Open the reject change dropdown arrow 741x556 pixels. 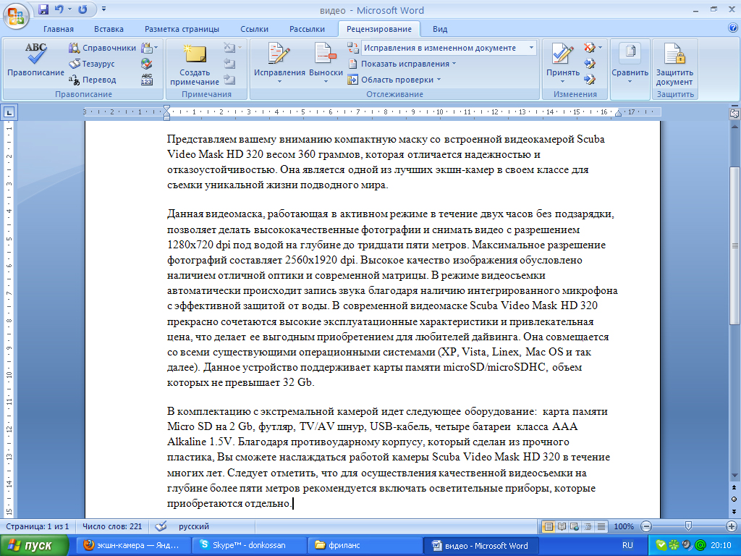(600, 47)
